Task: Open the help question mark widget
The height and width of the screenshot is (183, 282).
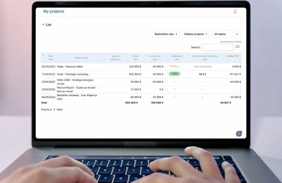Action: coord(239,134)
